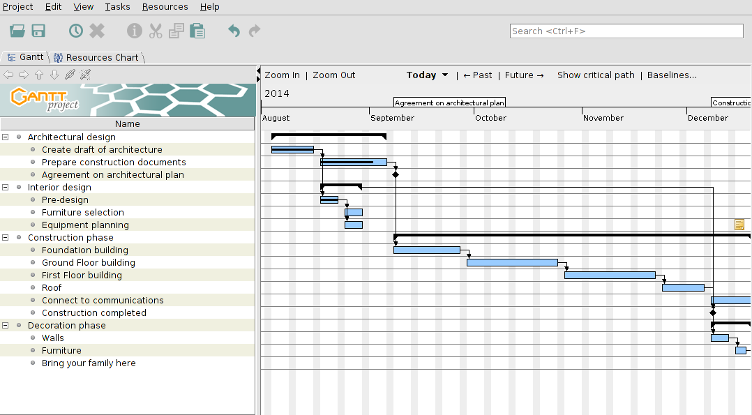
Task: Select the Create draft of architecture task bar
Action: (x=292, y=150)
